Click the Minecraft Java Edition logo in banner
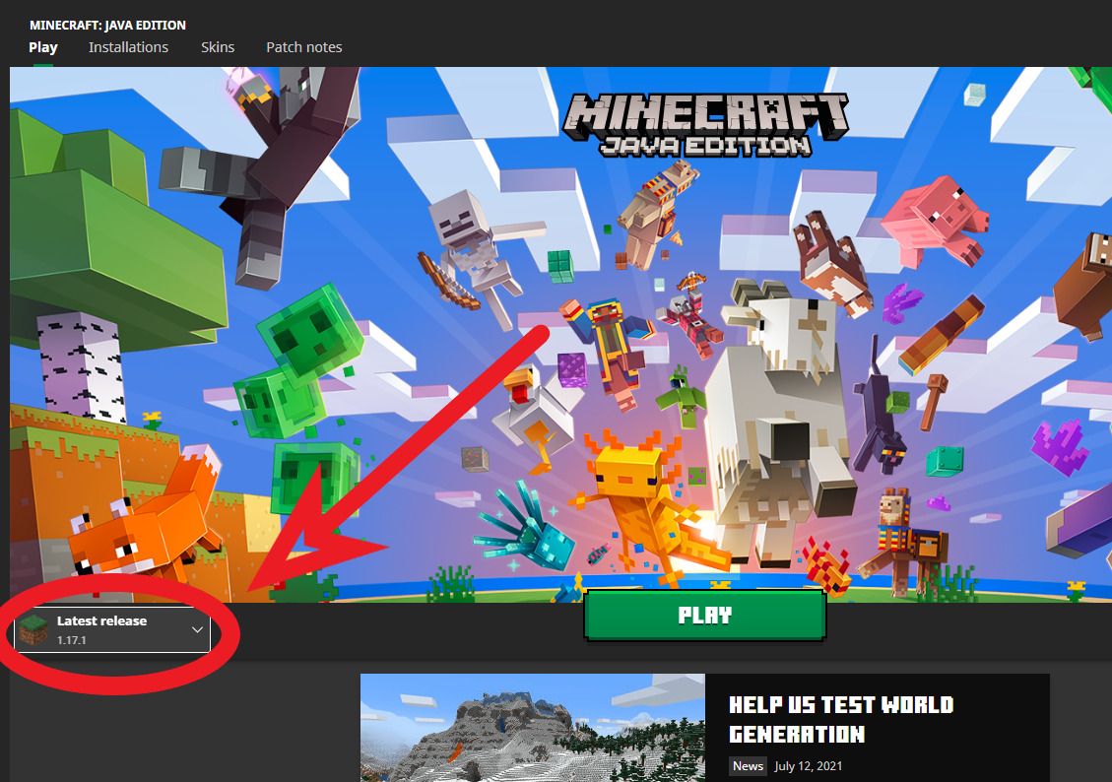 (x=704, y=124)
